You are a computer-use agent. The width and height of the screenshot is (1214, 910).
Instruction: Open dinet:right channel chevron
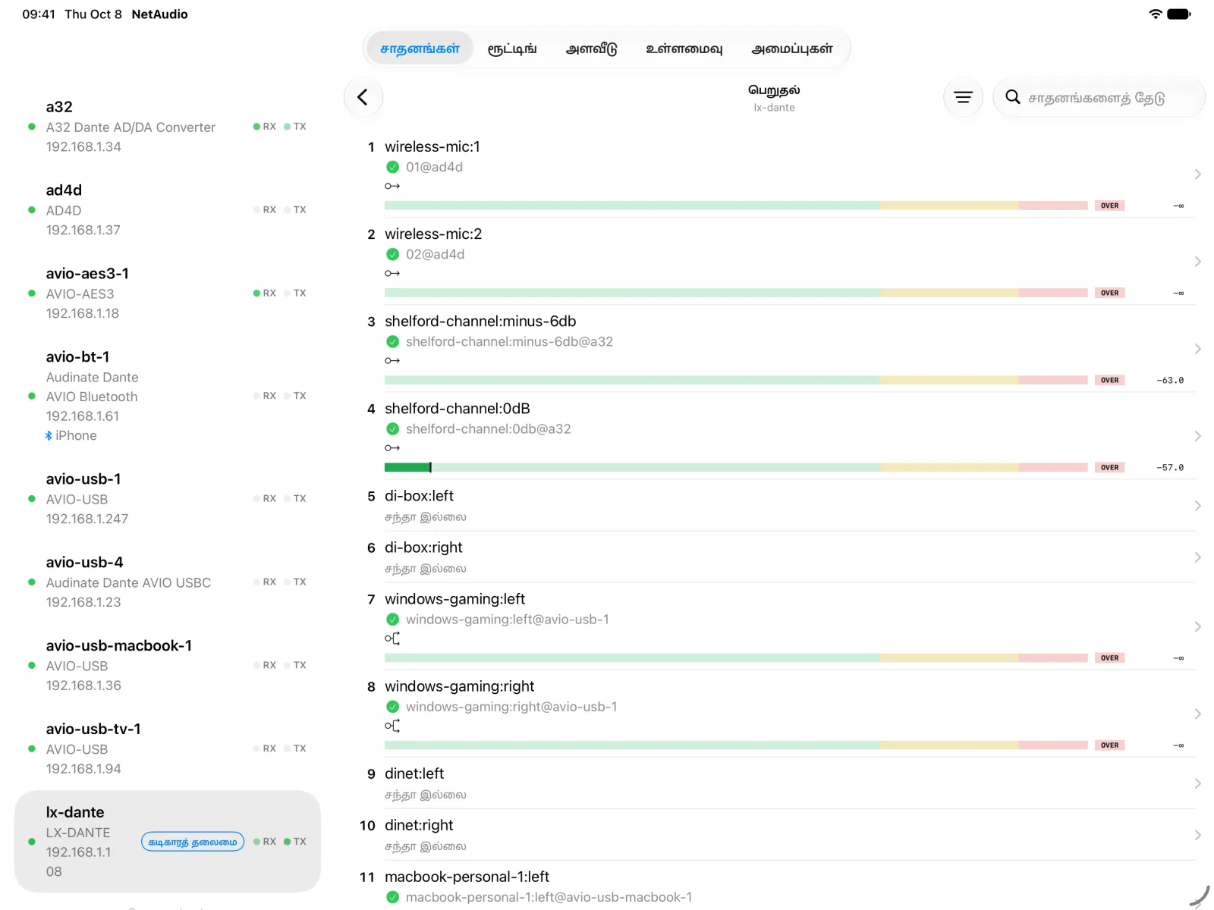[1197, 835]
